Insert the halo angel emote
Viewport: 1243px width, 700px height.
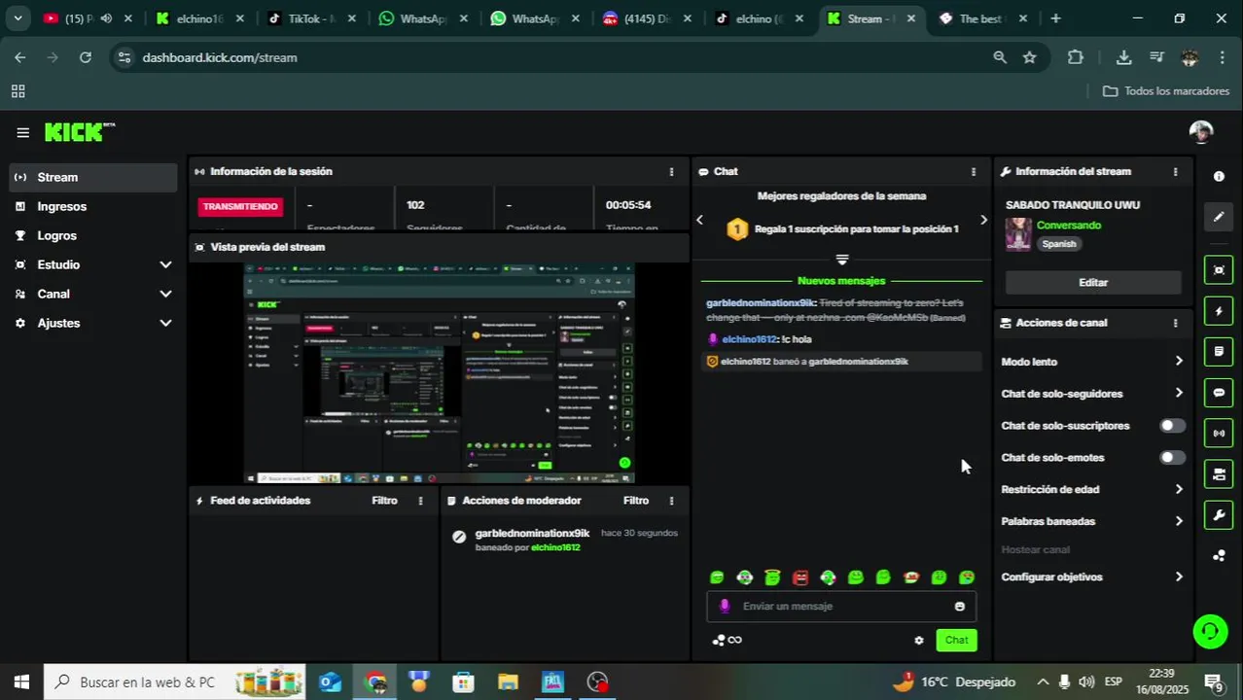772,577
